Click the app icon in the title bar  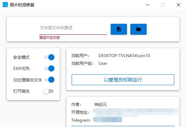[x=5, y=5]
